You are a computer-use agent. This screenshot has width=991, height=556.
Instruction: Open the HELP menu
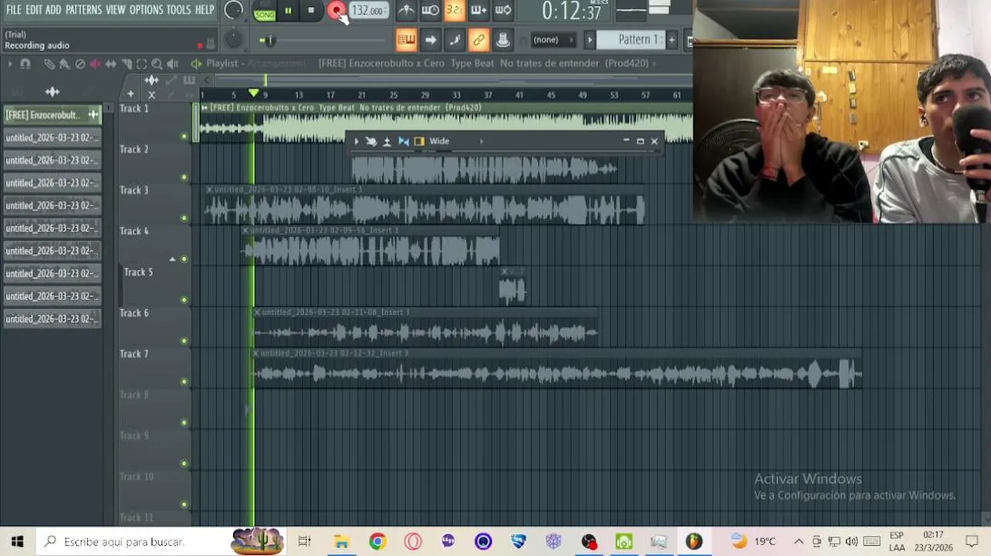(205, 10)
